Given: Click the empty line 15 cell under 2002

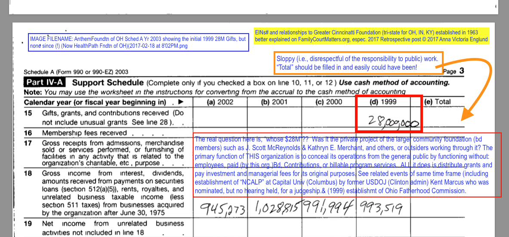Looking at the screenshot, I should [220, 117].
